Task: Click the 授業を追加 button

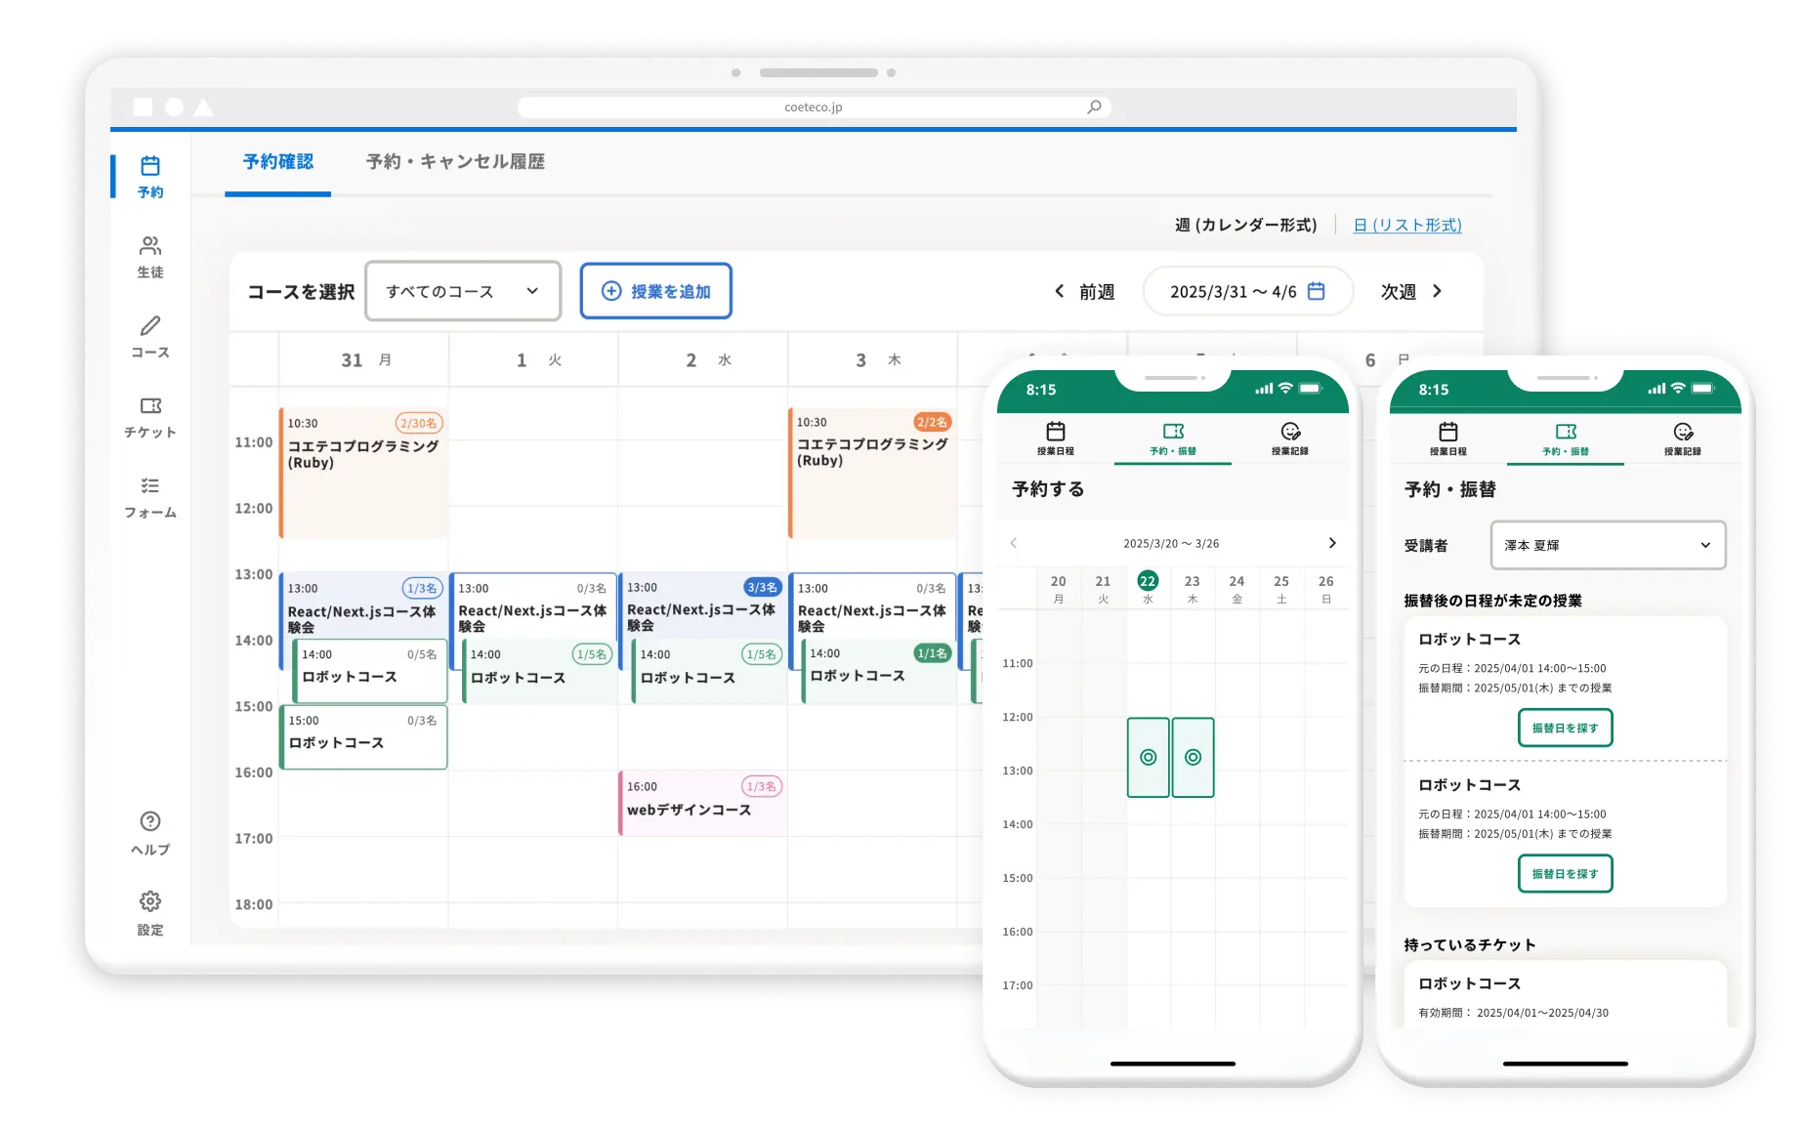Action: pyautogui.click(x=655, y=290)
